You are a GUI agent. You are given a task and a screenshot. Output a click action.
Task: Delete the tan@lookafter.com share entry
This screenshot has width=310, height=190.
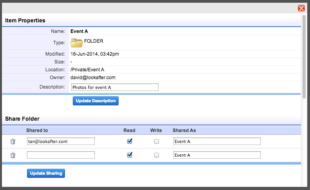pyautogui.click(x=13, y=141)
